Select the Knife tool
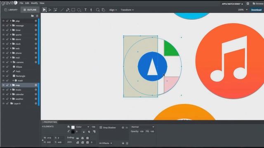The image size is (264, 148). pyautogui.click(x=91, y=10)
